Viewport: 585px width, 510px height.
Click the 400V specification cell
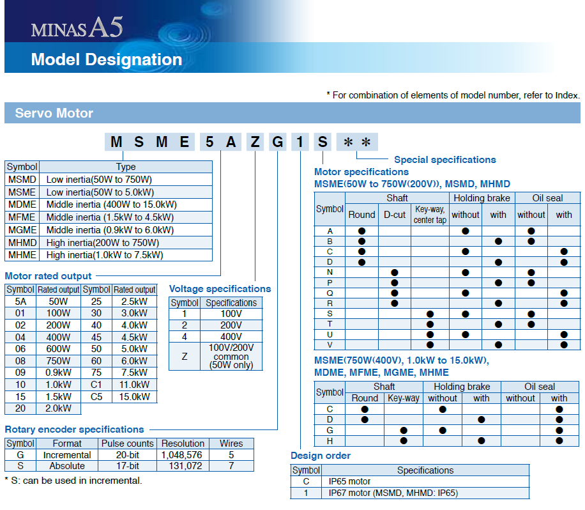(x=231, y=337)
